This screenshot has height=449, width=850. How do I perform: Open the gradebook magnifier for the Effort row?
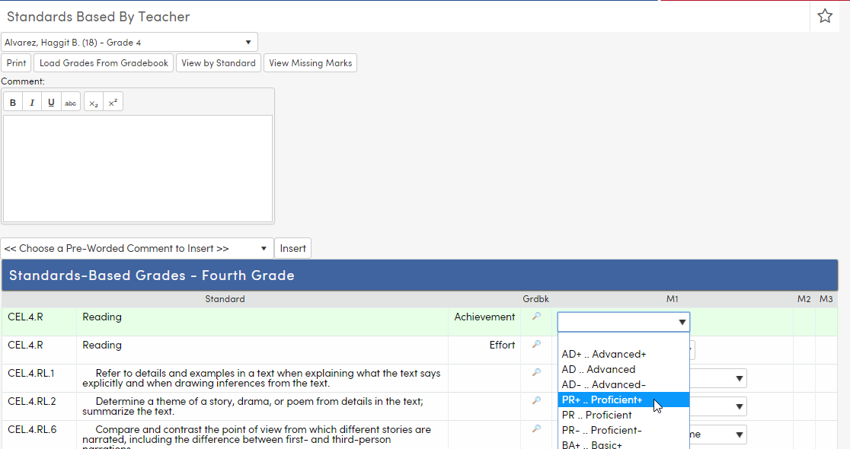(x=536, y=346)
